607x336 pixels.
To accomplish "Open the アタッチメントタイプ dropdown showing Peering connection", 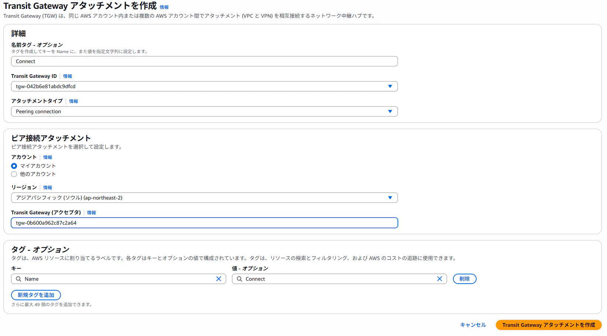I will tap(390, 111).
